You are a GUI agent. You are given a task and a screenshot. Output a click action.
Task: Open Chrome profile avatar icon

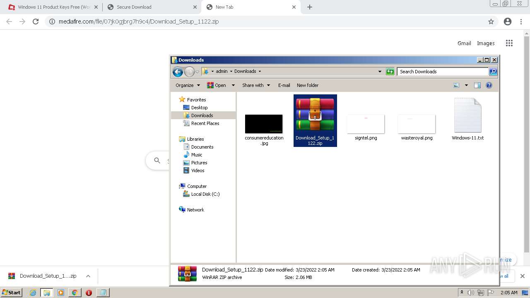click(508, 22)
